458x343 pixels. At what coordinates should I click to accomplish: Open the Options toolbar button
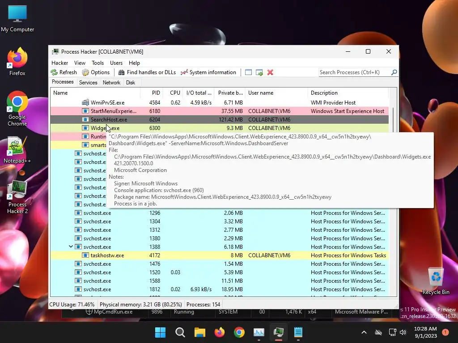coord(96,72)
